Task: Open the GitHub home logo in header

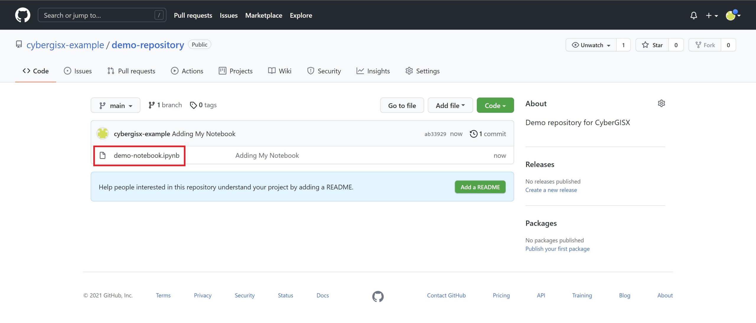Action: coord(23,15)
